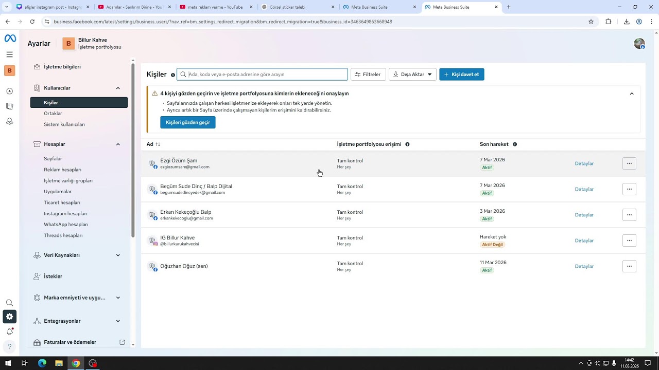Click email begumsudedincyedek@gmail.com
The width and height of the screenshot is (659, 370).
[x=193, y=193]
